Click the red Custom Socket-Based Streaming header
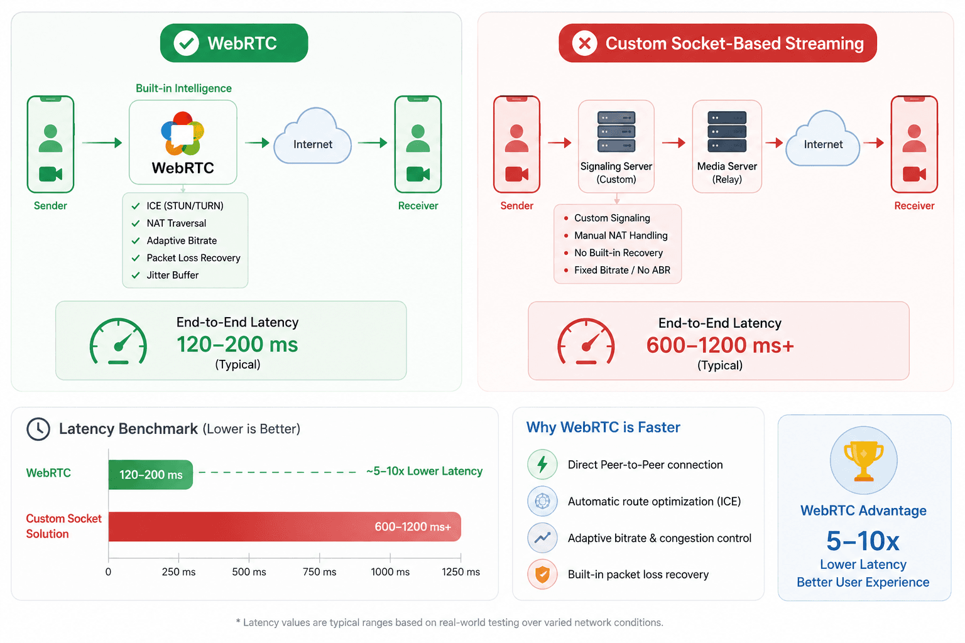 pyautogui.click(x=717, y=43)
